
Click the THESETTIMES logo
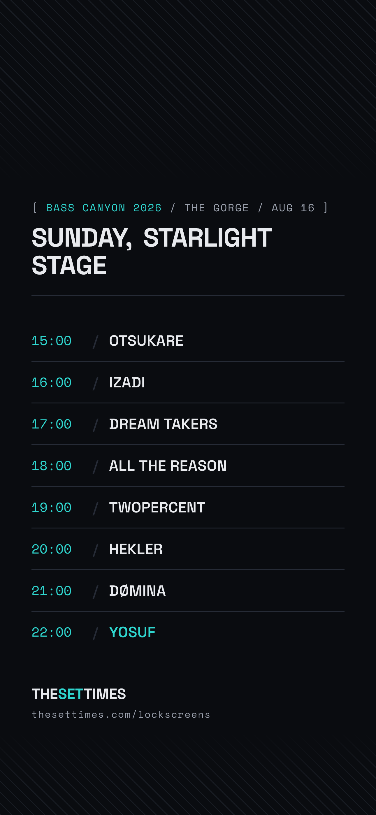79,694
